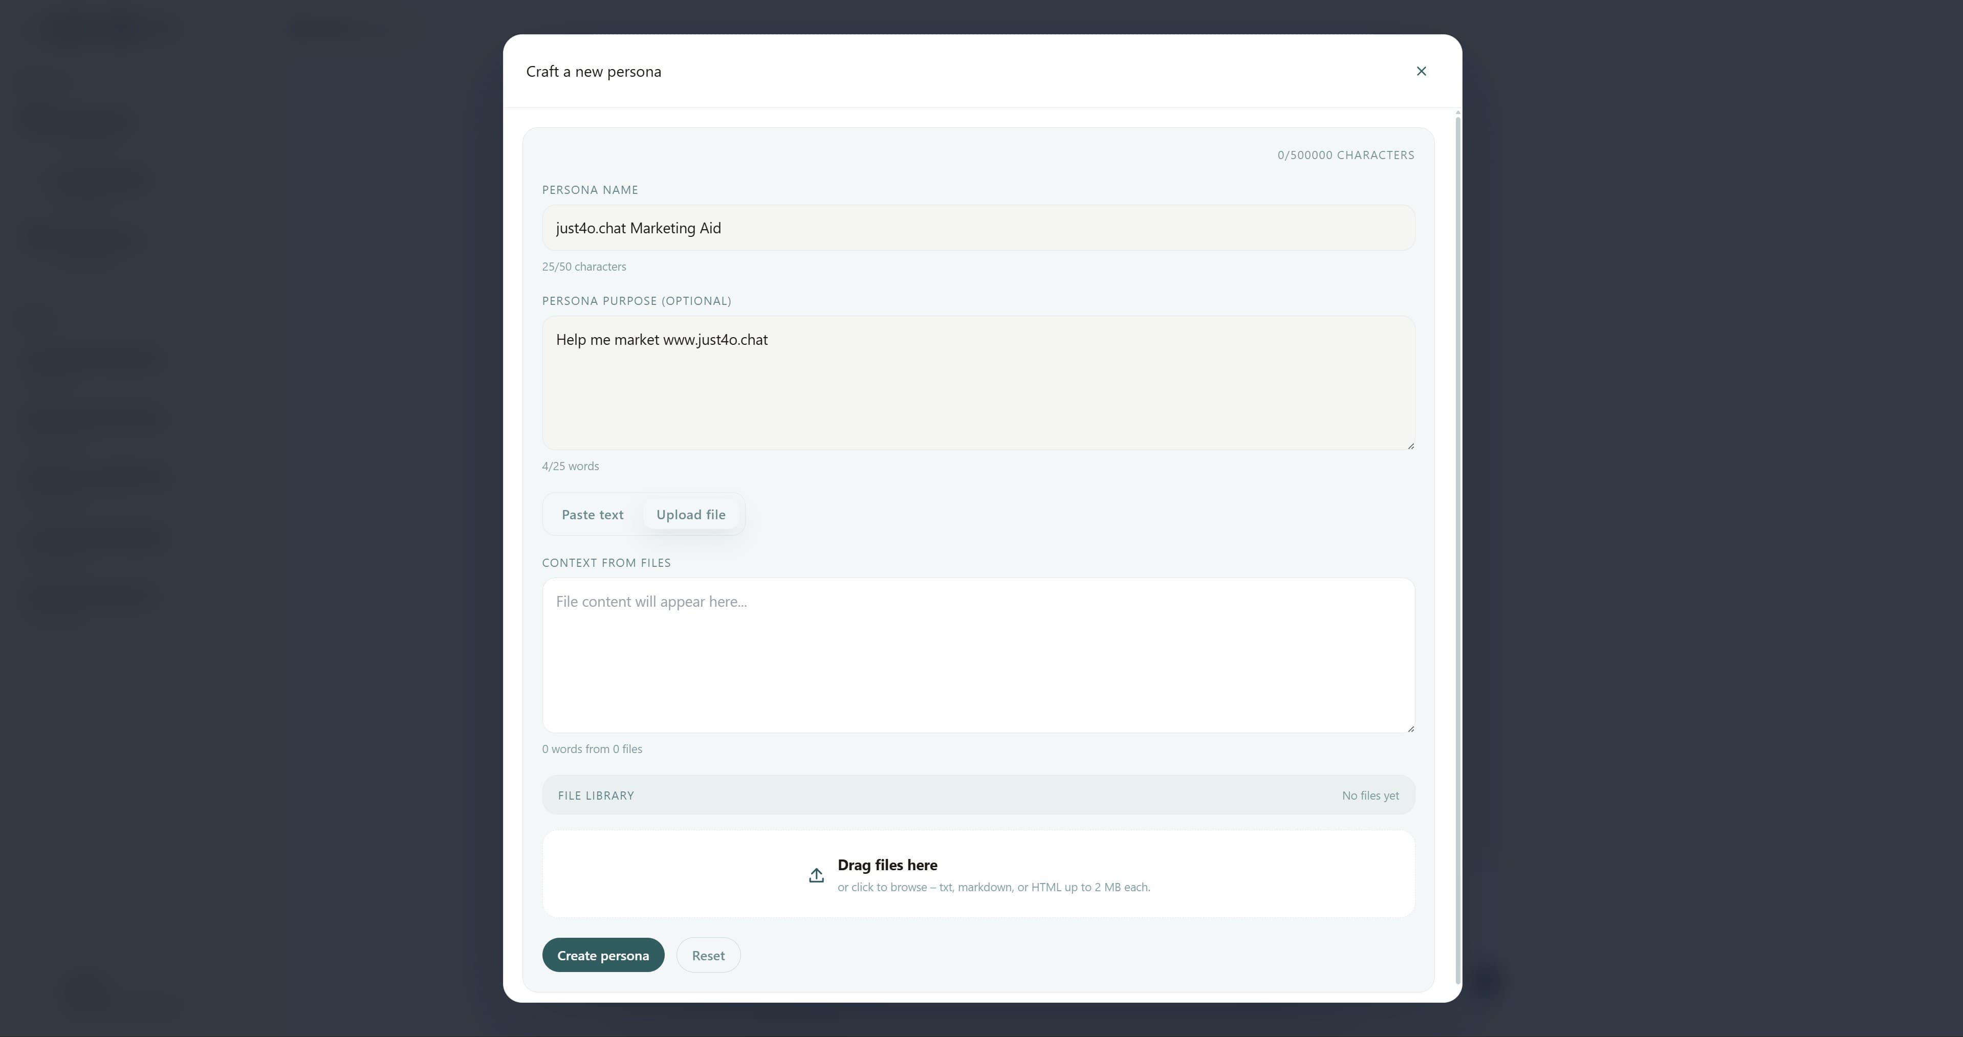Click inside the Persona Name input

tap(978, 228)
